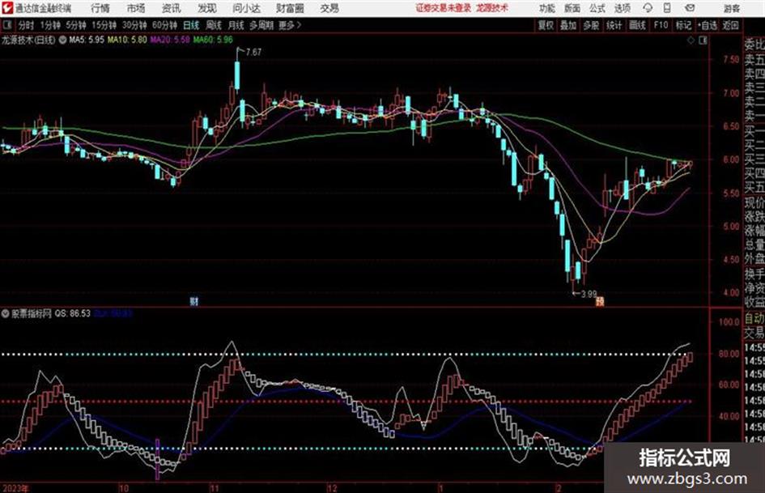This screenshot has width=765, height=493.
Task: Click the 多股 multi-stock button
Action: click(x=591, y=25)
